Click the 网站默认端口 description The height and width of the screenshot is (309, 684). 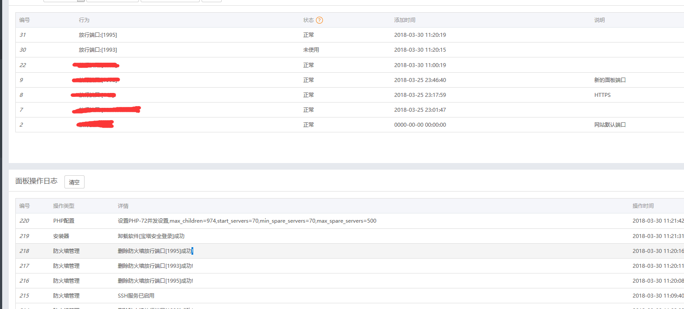pos(610,124)
